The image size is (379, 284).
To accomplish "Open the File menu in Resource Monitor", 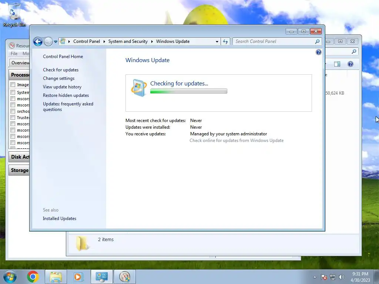I will coord(14,54).
